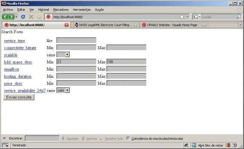Click the connectivity_bitrate link
Screen dimensions: 244x149
(x=20, y=48)
